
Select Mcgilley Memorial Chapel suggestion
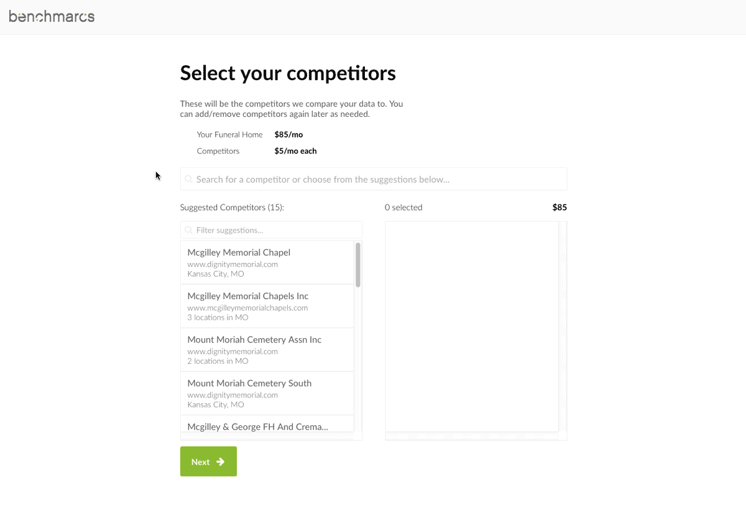(x=267, y=263)
